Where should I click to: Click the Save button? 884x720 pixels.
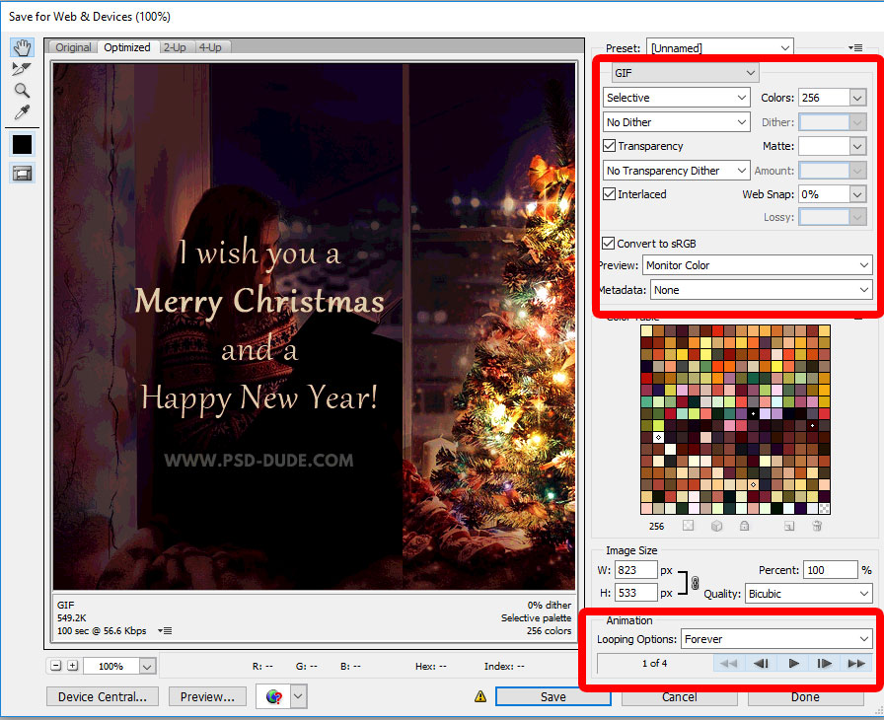(x=552, y=696)
